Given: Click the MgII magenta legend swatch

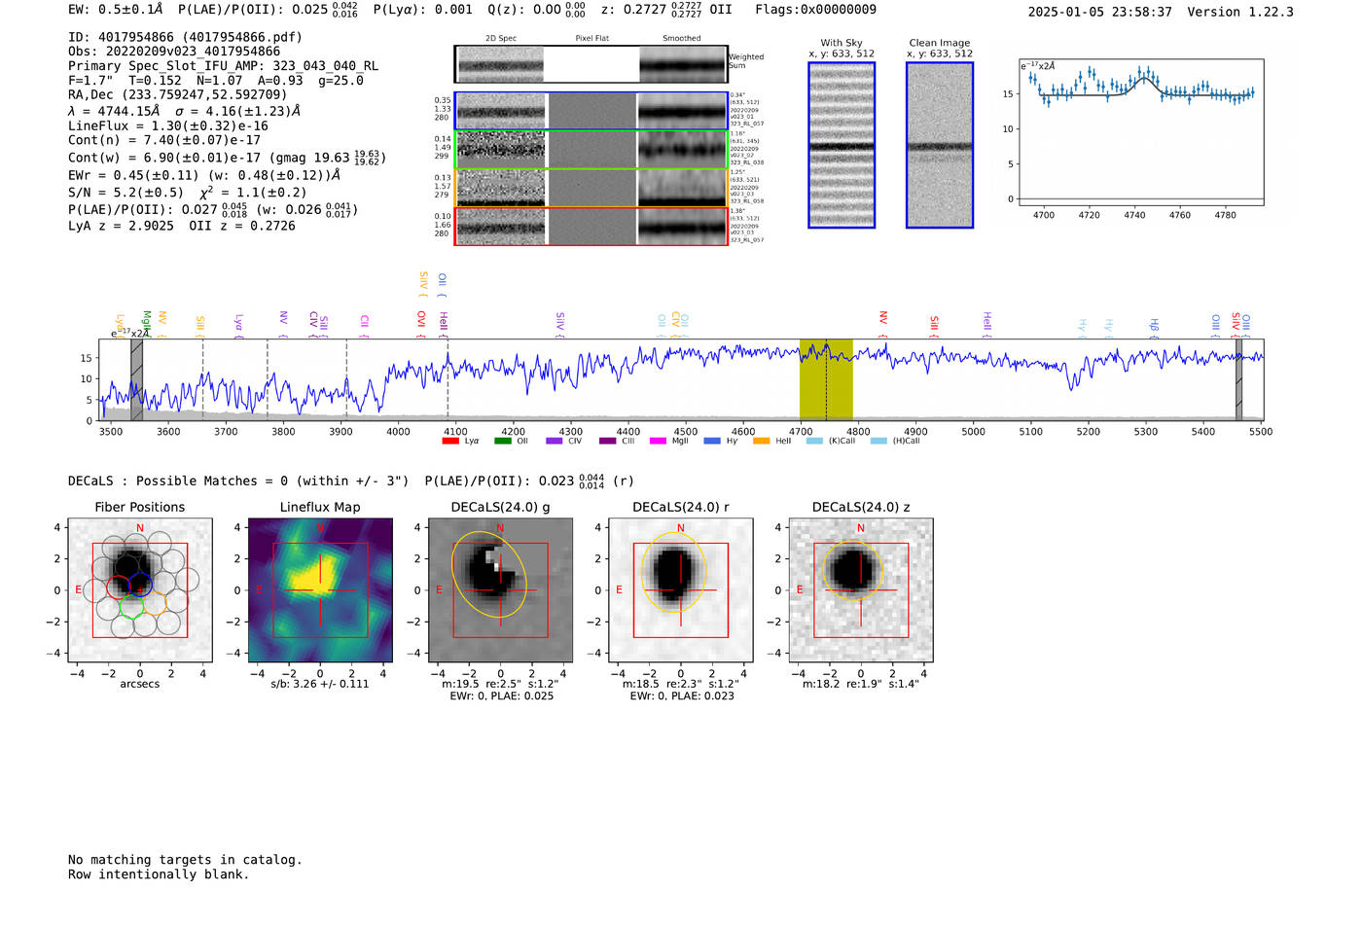Looking at the screenshot, I should click(x=658, y=441).
